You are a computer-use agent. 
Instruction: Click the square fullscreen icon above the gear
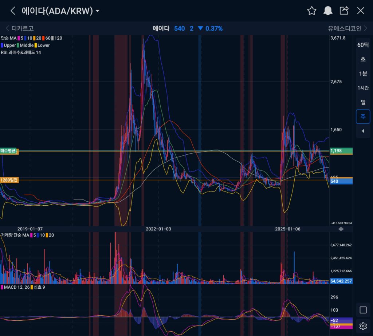363,310
